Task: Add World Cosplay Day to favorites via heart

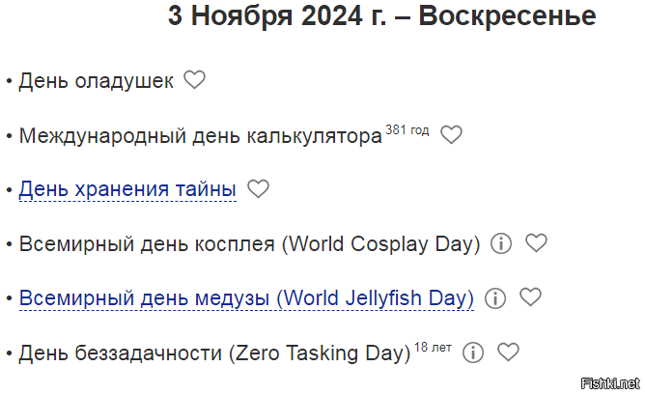Action: [x=537, y=242]
